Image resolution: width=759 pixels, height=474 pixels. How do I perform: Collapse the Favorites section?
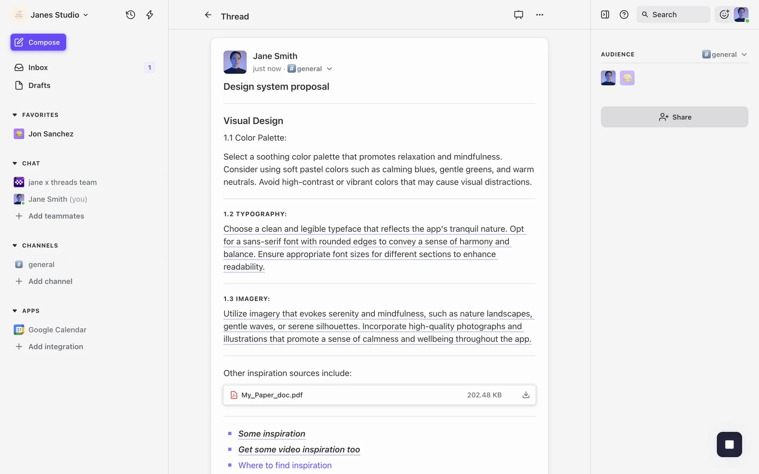click(15, 115)
